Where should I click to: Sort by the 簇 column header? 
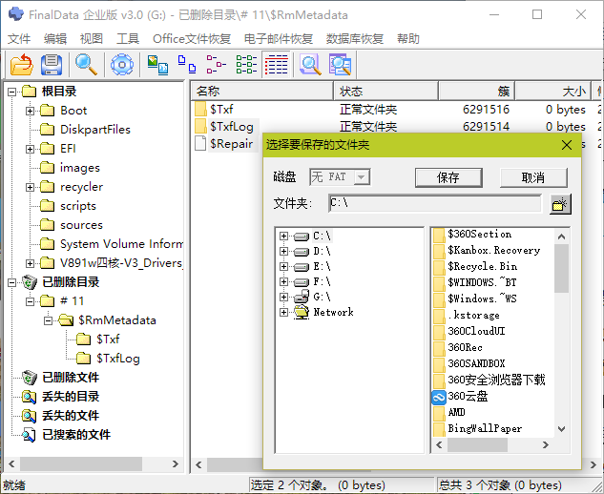click(x=476, y=92)
